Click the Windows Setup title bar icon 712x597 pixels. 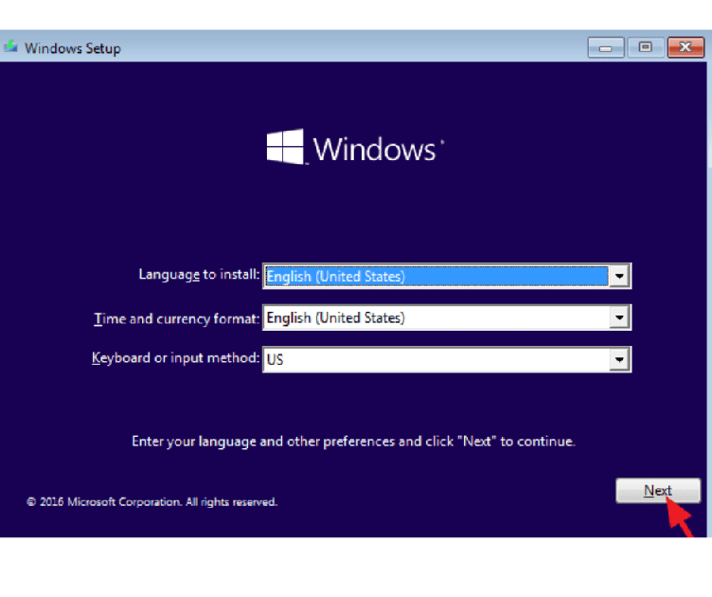11,47
